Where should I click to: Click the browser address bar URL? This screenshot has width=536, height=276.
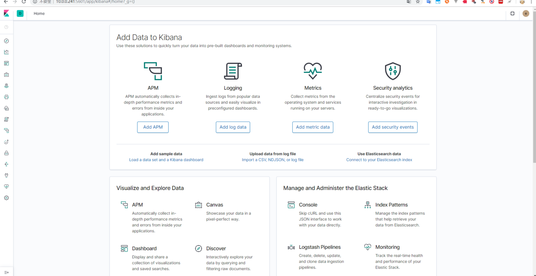pyautogui.click(x=96, y=2)
